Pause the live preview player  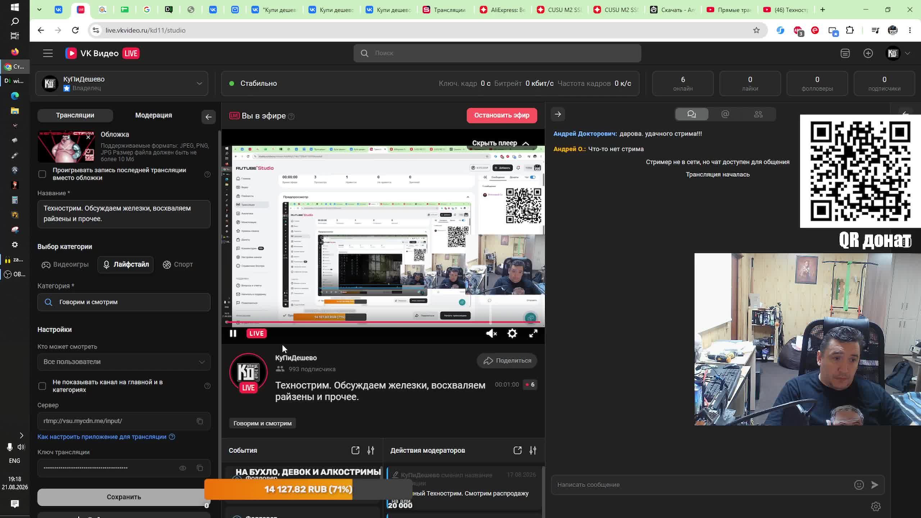pyautogui.click(x=233, y=333)
